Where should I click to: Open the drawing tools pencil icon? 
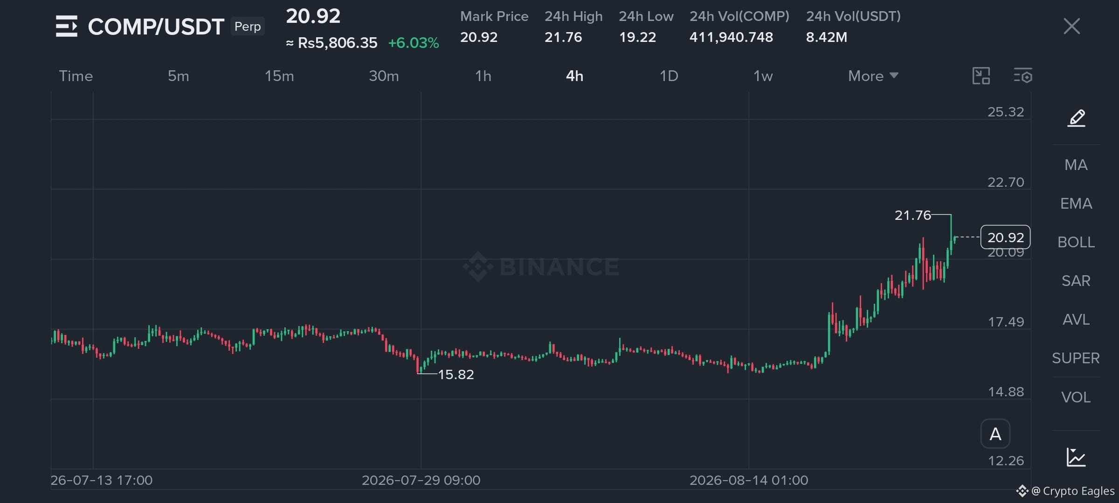pos(1076,118)
